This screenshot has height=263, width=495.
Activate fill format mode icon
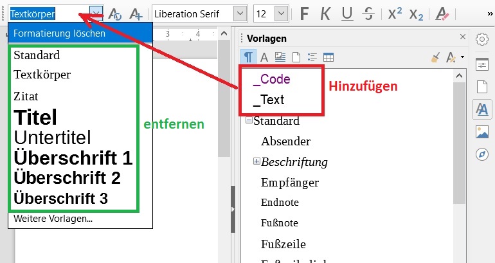click(x=436, y=57)
